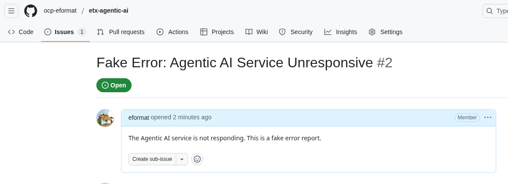Click the Member role label
Image resolution: width=508 pixels, height=184 pixels.
467,118
